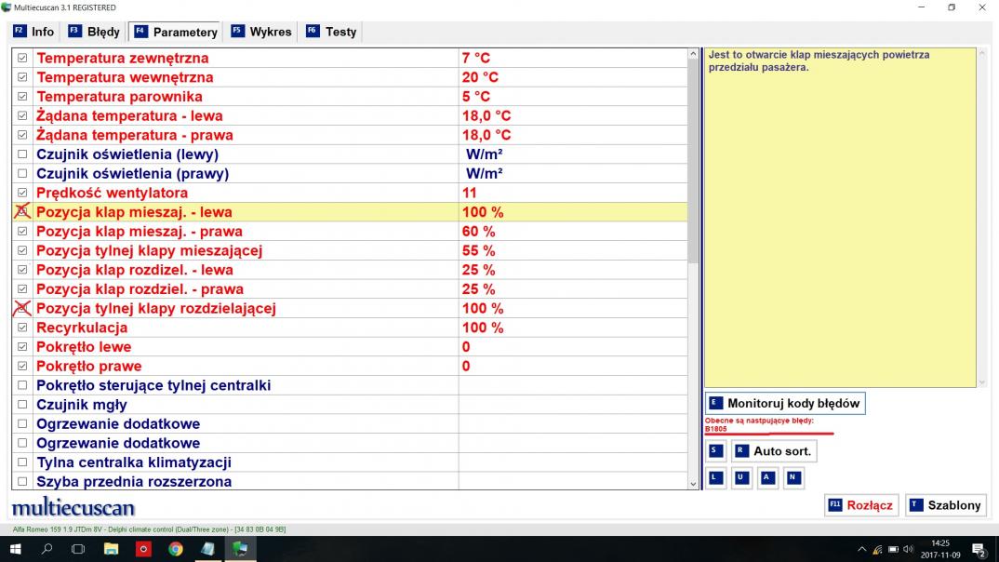This screenshot has width=999, height=562.
Task: Enable Szyba przednia rozszerzona checkbox
Action: tap(22, 481)
